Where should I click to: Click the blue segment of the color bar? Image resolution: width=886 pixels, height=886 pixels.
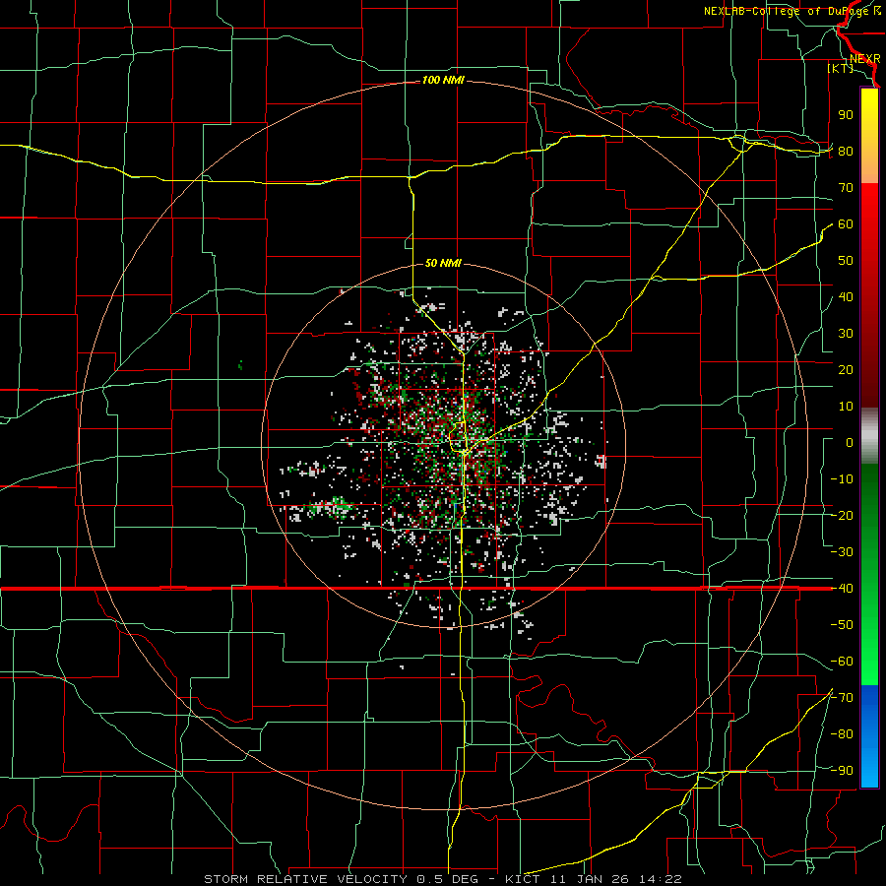(x=869, y=735)
